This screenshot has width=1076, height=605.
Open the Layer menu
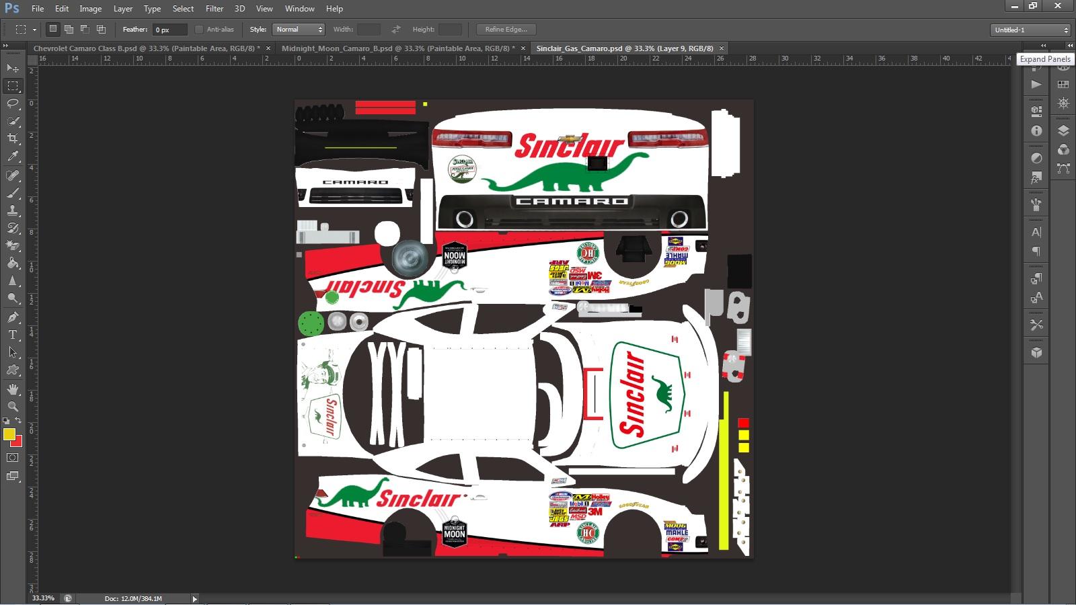[x=123, y=9]
